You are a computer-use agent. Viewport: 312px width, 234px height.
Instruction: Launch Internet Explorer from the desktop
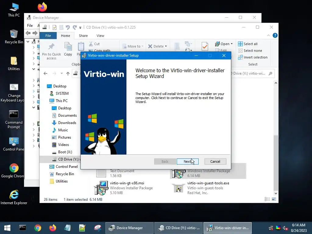click(14, 197)
